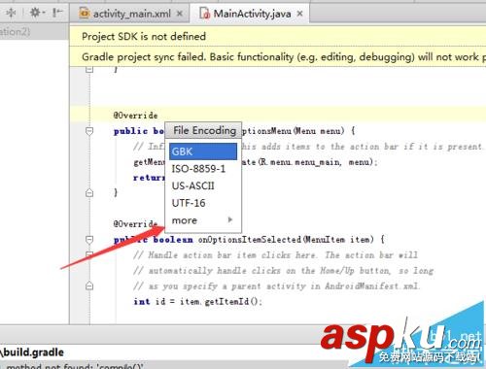
Task: Toggle fold marker at the 'as you specify' comment
Action: click(x=89, y=286)
